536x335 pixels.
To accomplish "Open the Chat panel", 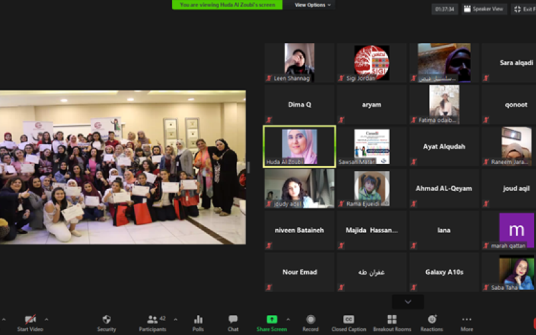I will [x=232, y=322].
